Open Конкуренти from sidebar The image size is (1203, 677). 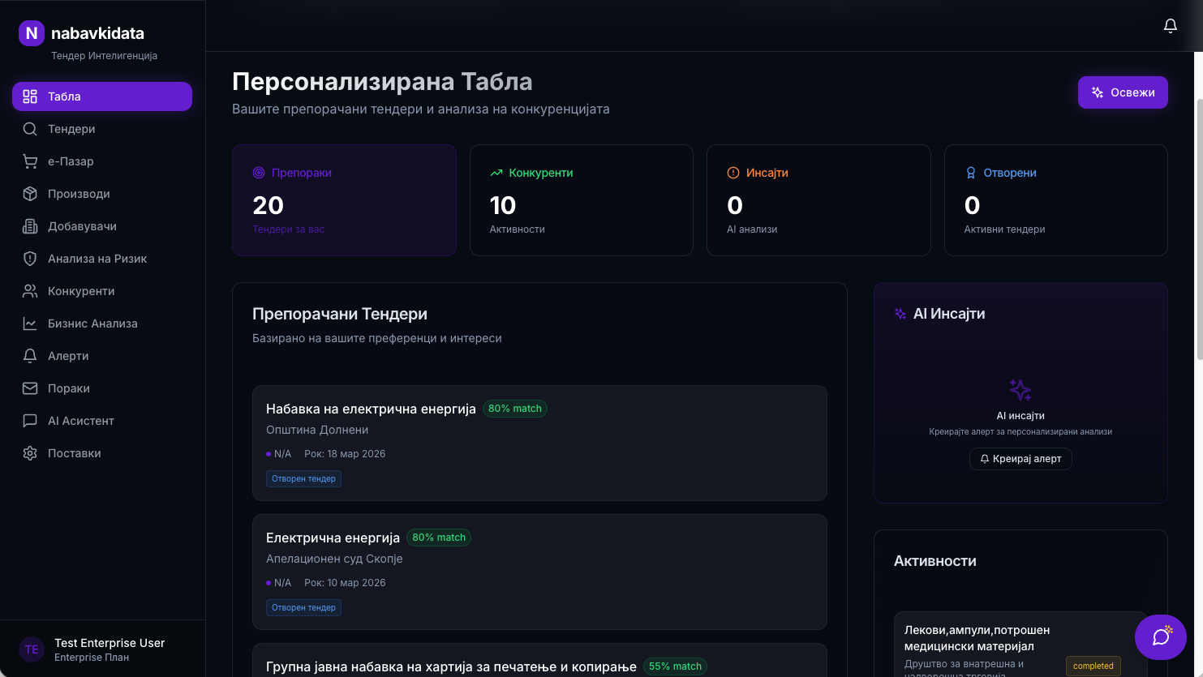102,291
